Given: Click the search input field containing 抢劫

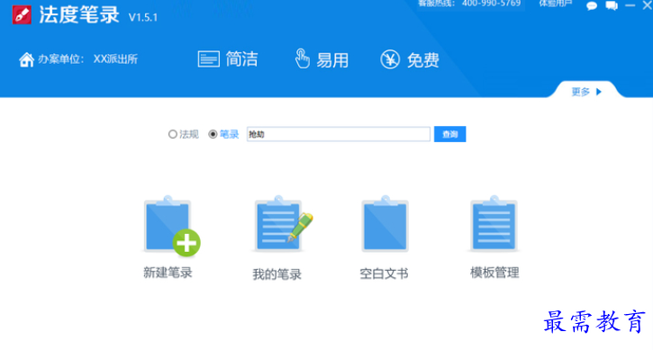Looking at the screenshot, I should [338, 134].
